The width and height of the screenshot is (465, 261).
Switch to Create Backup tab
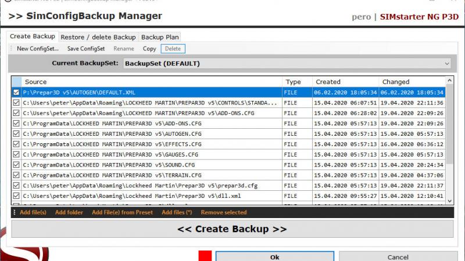(x=33, y=37)
